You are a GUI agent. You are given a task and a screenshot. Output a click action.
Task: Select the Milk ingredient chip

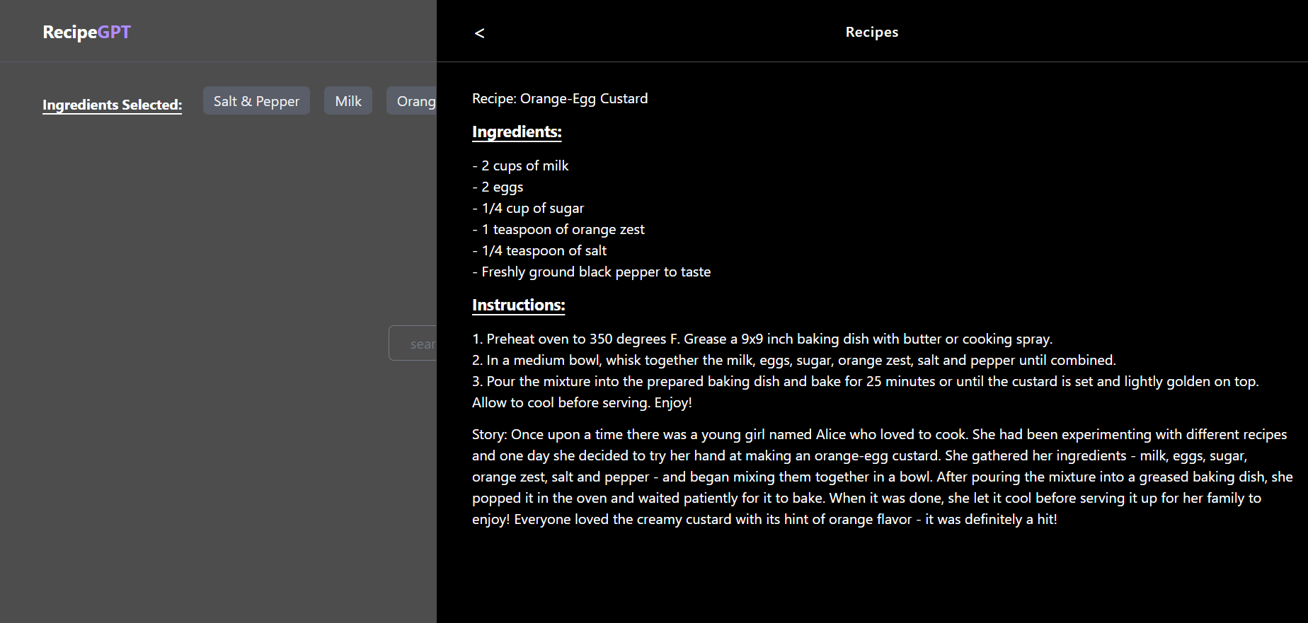[348, 101]
